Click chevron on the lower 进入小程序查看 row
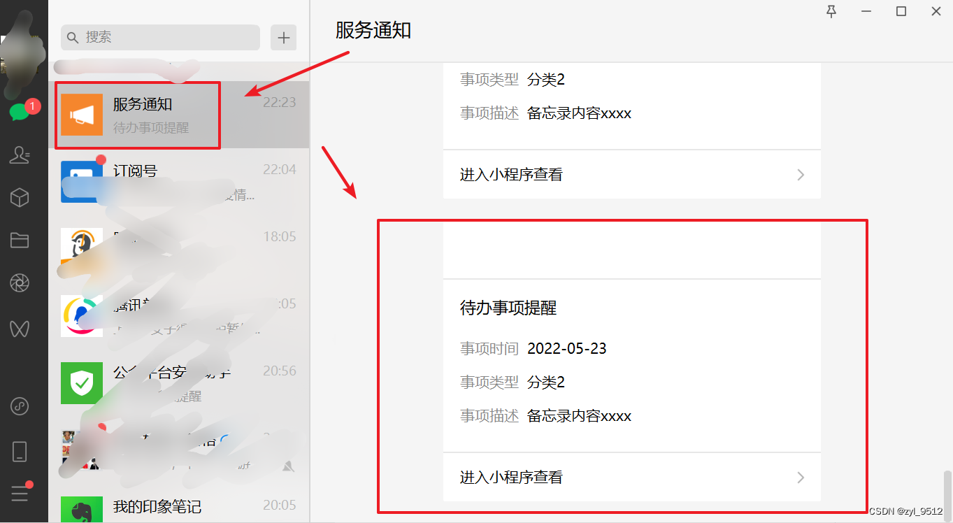Viewport: 953px width, 523px height. (x=801, y=478)
